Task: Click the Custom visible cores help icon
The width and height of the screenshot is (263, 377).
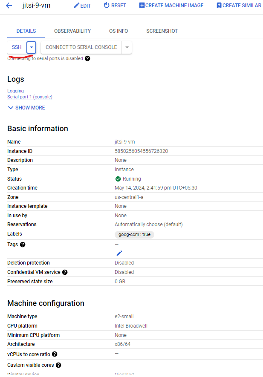Action: pyautogui.click(x=58, y=365)
